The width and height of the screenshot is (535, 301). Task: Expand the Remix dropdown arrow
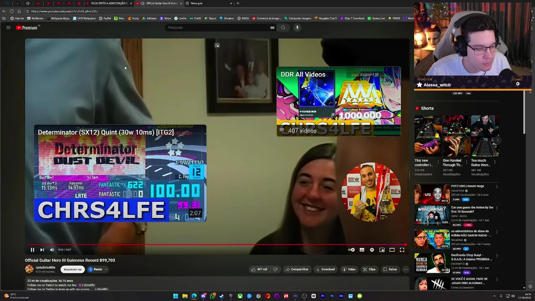(x=106, y=270)
